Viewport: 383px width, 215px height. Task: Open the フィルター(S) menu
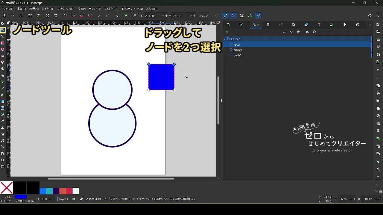click(x=111, y=9)
